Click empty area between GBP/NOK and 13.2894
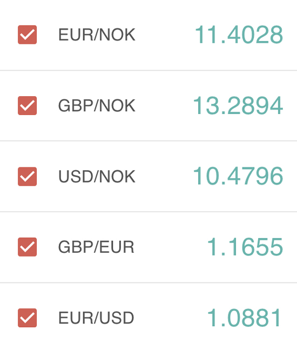Viewport: 297px width, 351px height. 164,106
